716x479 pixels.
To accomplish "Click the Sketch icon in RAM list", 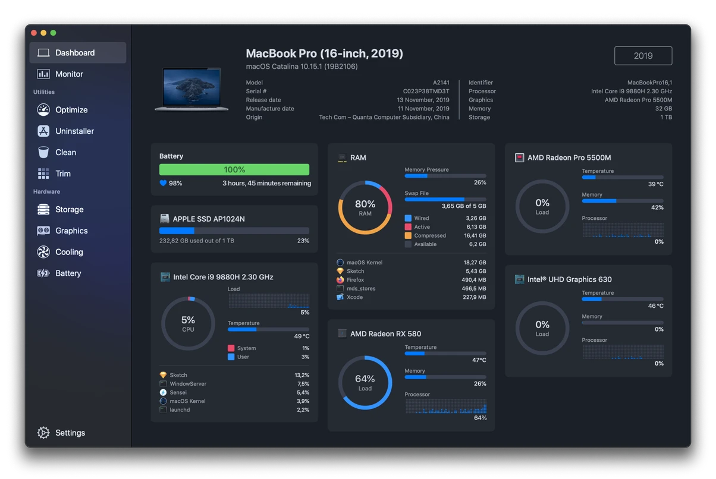I will click(x=340, y=272).
